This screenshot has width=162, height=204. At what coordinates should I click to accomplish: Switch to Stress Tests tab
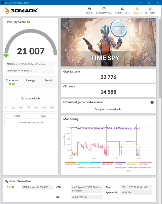coord(122,10)
